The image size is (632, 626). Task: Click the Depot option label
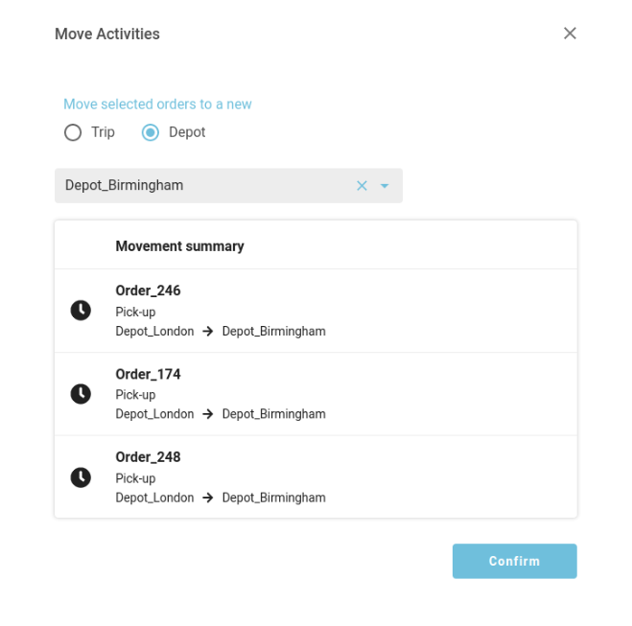187,132
